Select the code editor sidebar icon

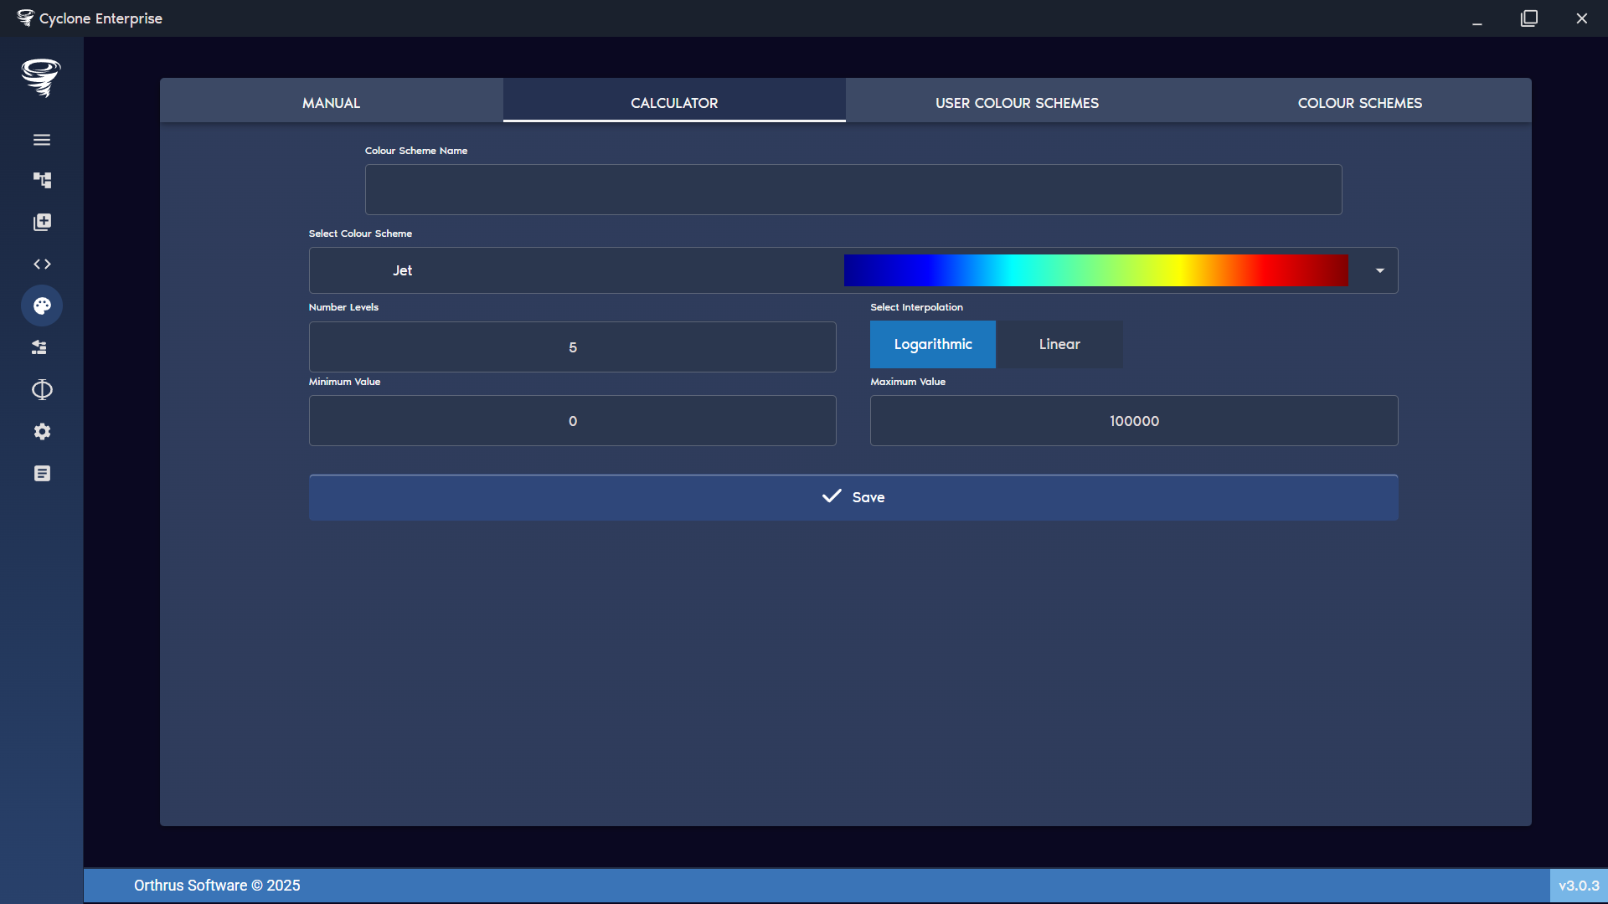tap(42, 264)
